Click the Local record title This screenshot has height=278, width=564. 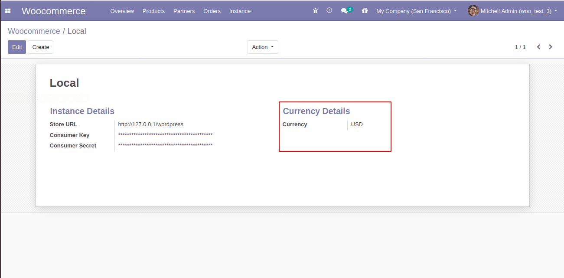pos(65,83)
